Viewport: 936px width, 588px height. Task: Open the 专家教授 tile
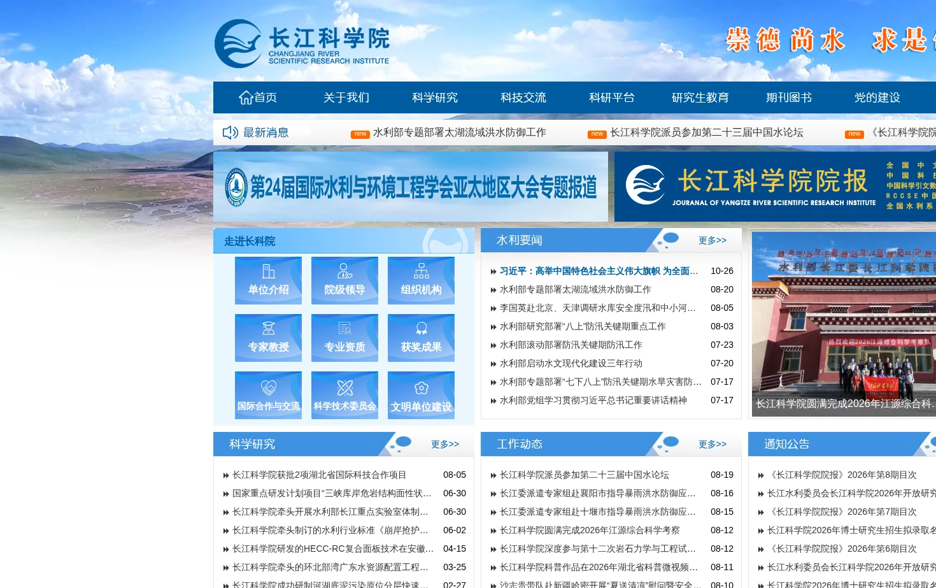pos(268,338)
